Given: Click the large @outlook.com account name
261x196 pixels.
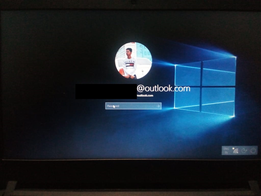Looking at the screenshot, I should tap(163, 88).
